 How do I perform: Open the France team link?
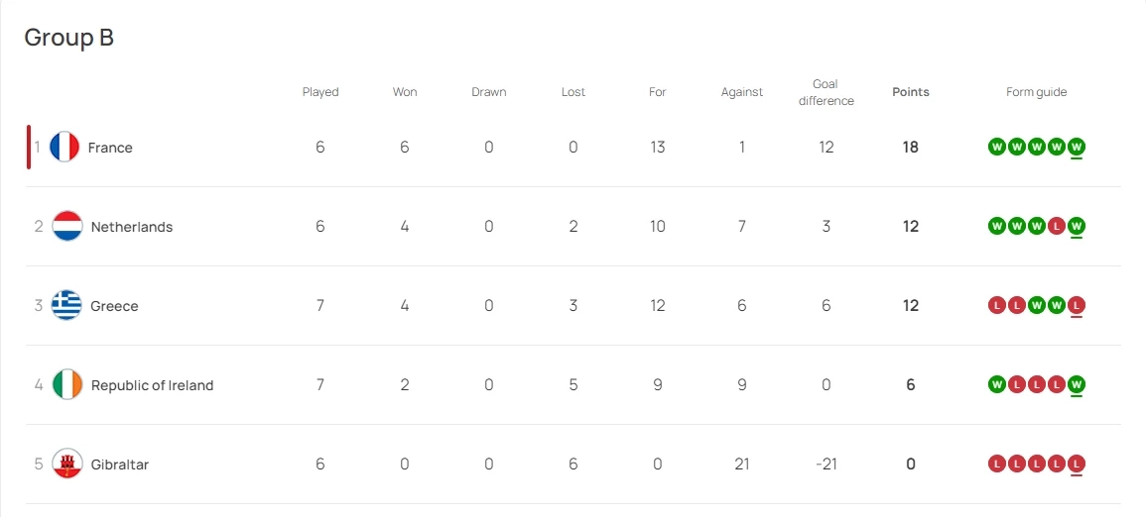click(110, 148)
